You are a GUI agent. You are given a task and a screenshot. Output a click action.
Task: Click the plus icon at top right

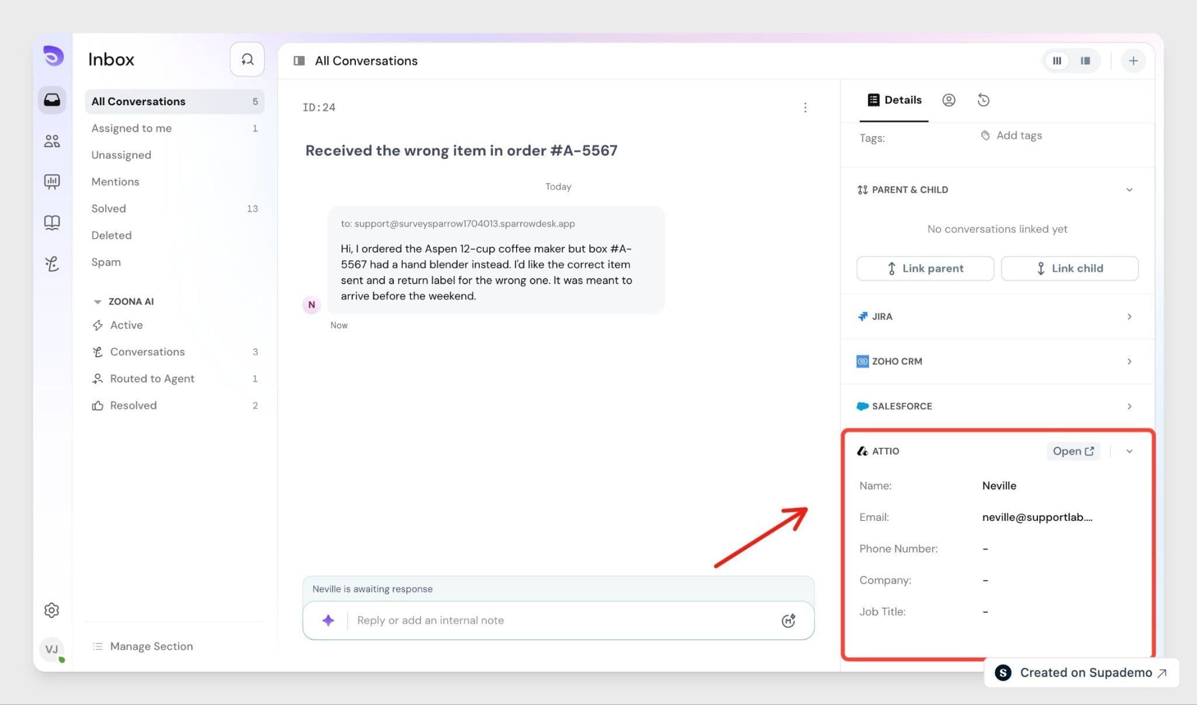[1133, 61]
